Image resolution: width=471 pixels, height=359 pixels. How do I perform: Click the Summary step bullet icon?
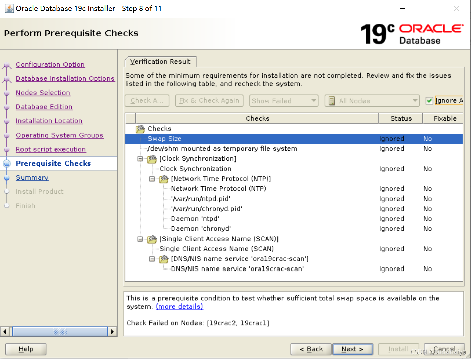click(7, 178)
